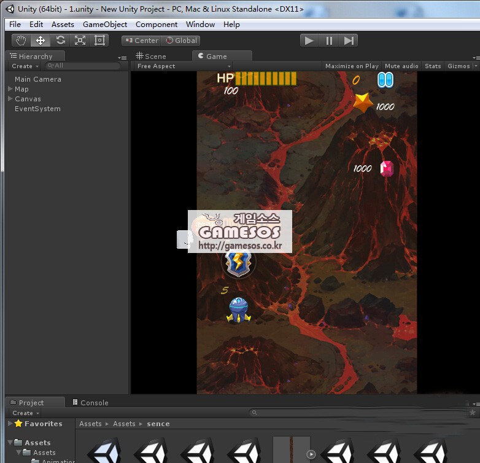Open the GameObject menu
The image size is (480, 463).
point(105,25)
